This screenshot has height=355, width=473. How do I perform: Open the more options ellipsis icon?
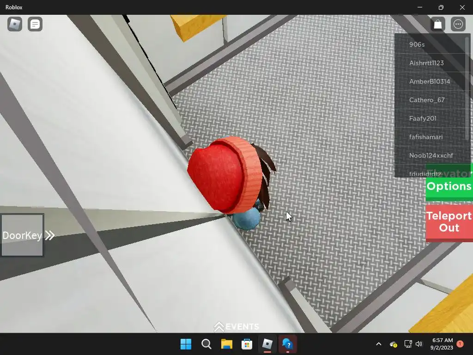click(x=458, y=24)
